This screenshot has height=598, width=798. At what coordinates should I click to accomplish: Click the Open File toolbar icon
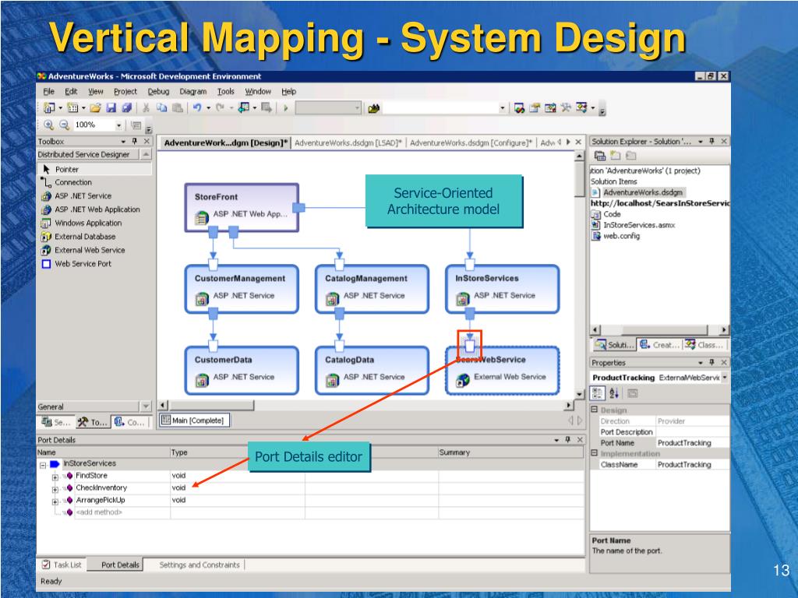click(95, 107)
